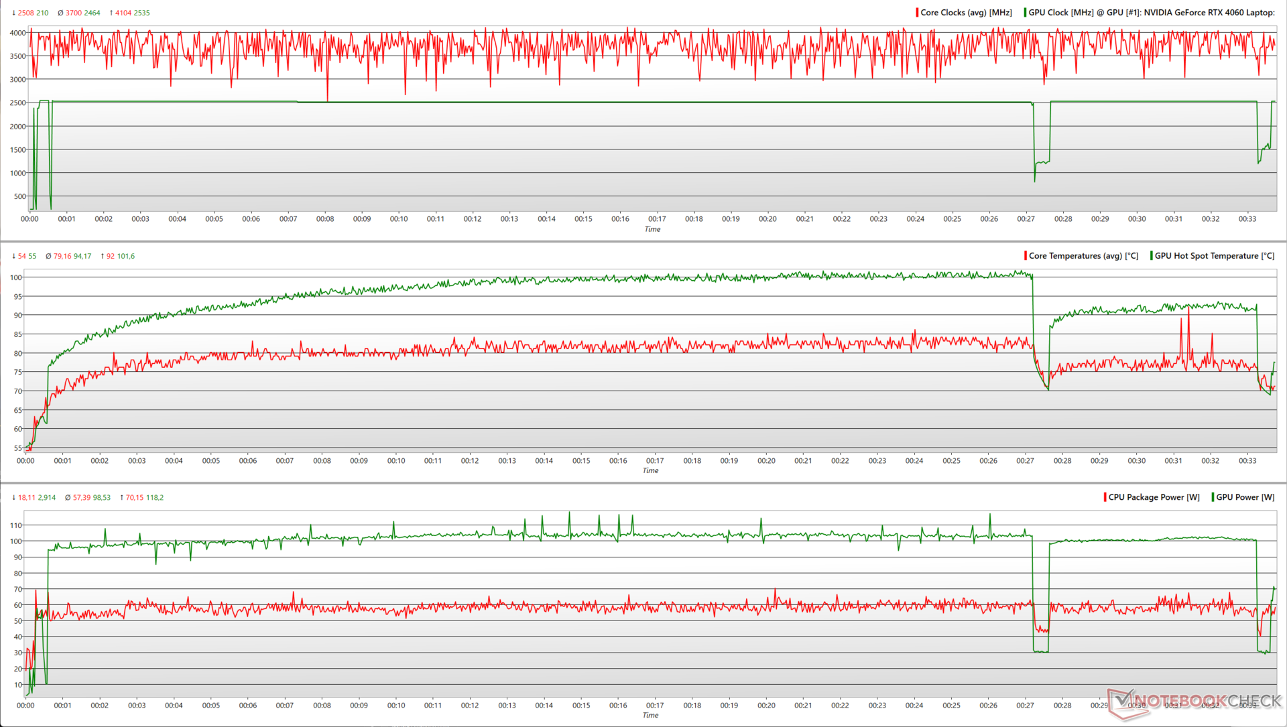Select the Core Clocks (avg) [MHz] legend label
Image resolution: width=1287 pixels, height=727 pixels.
966,13
